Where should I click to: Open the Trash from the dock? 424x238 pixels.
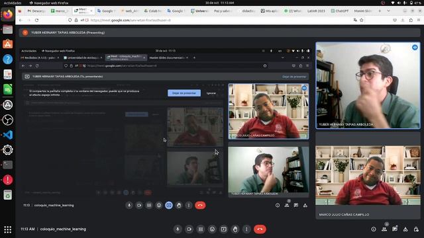[7, 195]
